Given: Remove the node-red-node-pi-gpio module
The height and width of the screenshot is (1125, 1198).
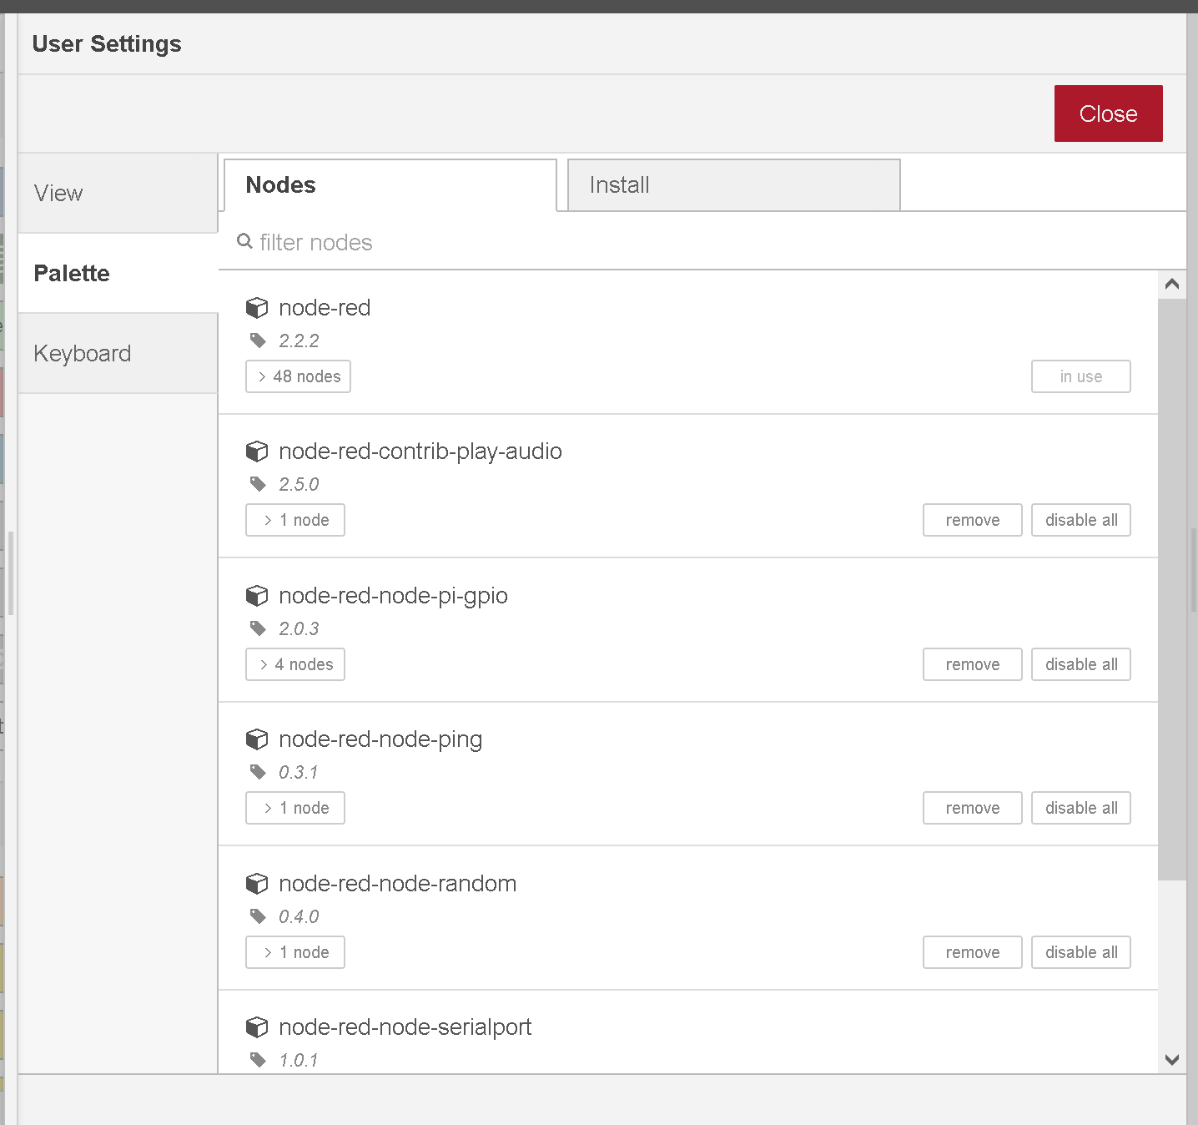Looking at the screenshot, I should (973, 664).
